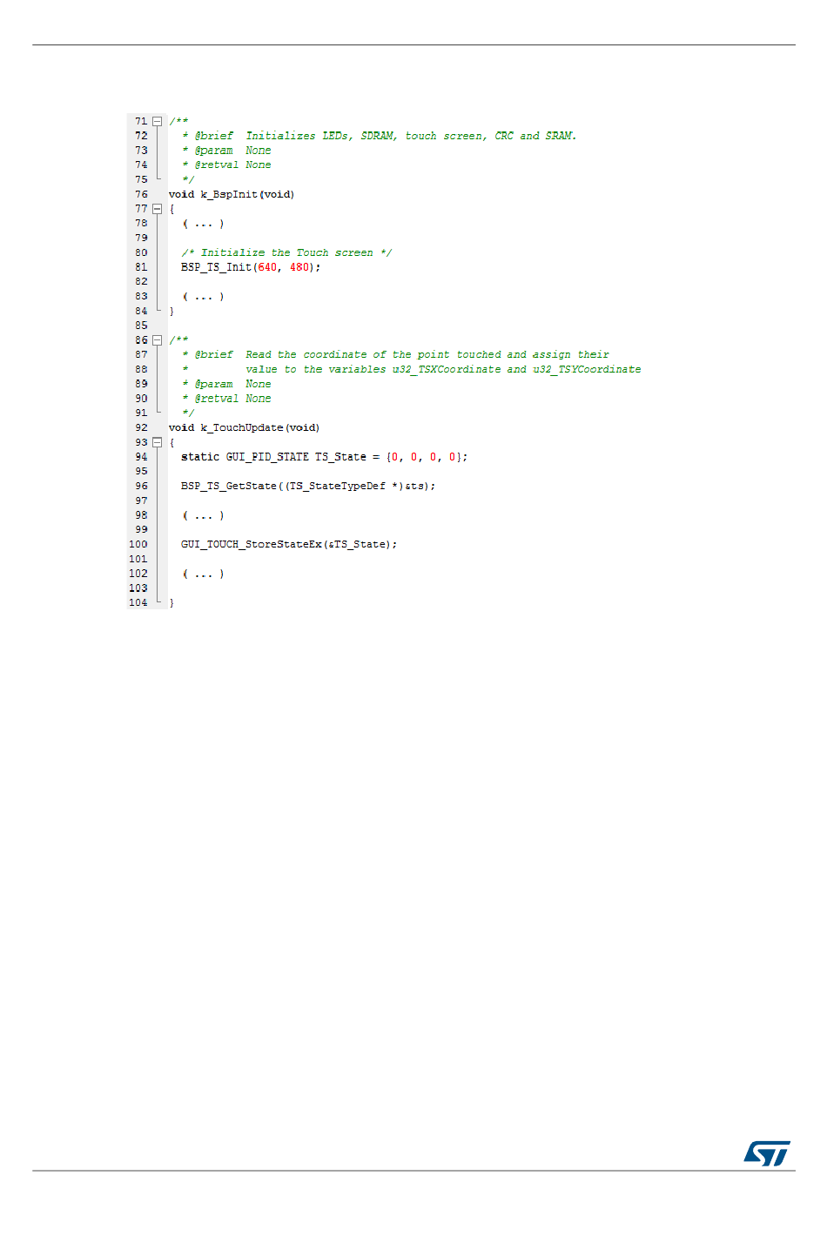827x1236 pixels.
Task: Collapse k_TouchUpdate function body at line 93
Action: [158, 442]
